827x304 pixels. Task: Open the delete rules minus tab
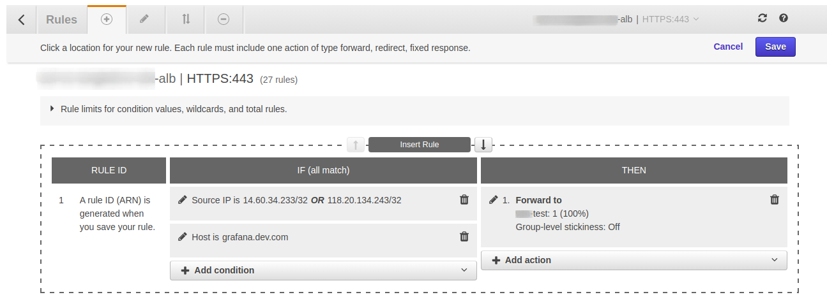click(x=224, y=19)
